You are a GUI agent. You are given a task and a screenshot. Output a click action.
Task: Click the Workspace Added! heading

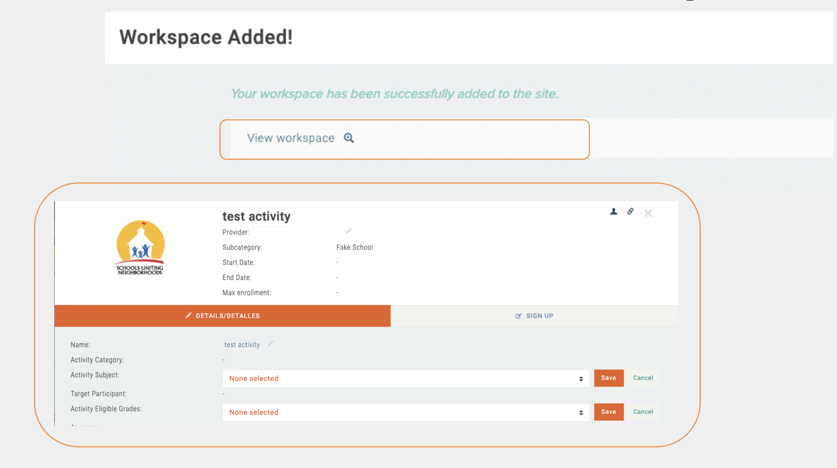pyautogui.click(x=206, y=37)
